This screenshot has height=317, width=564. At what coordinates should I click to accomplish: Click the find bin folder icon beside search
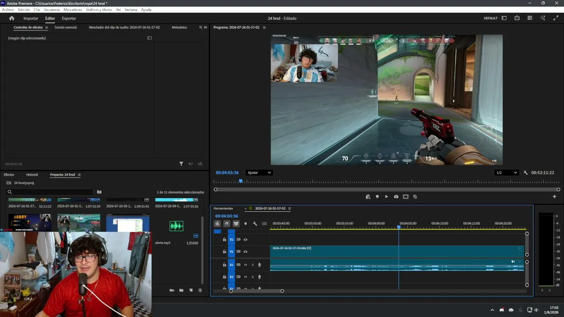pos(99,192)
